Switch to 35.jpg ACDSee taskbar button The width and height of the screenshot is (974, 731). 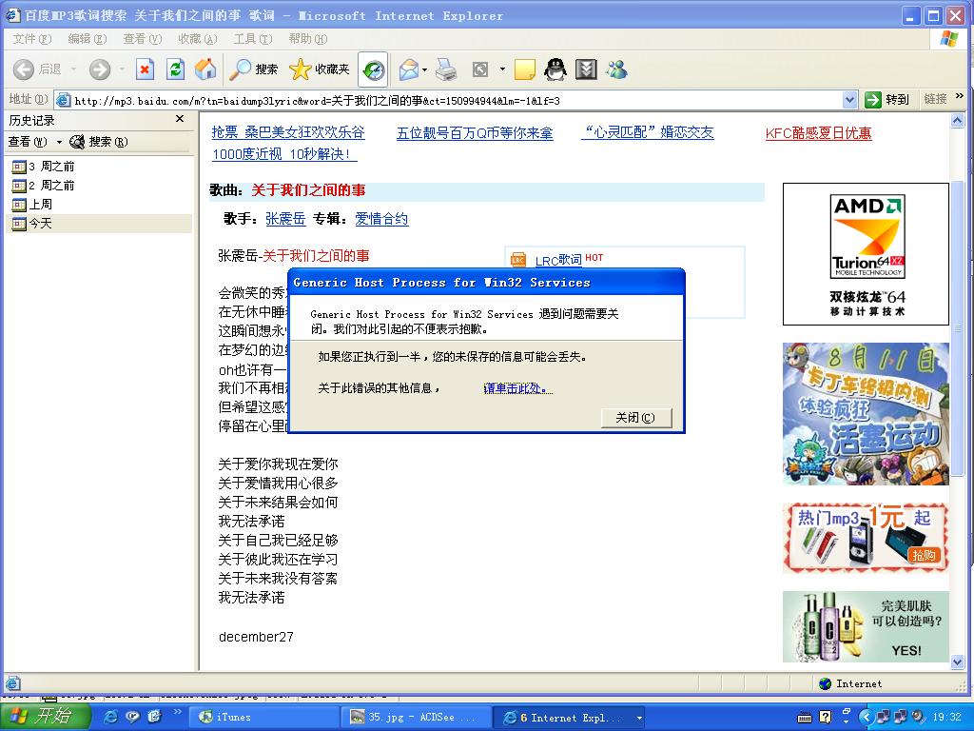click(x=416, y=718)
